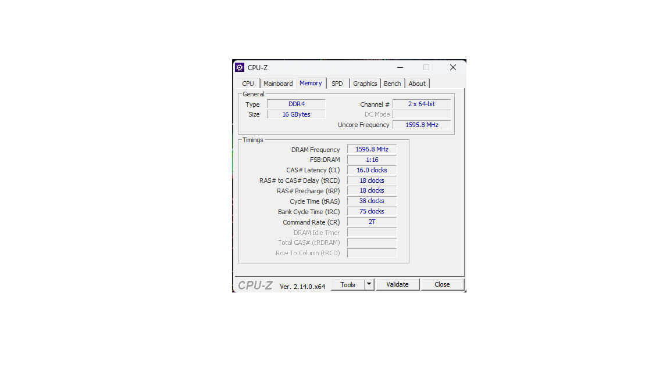Click the Command Rate (CR) label
The width and height of the screenshot is (670, 376).
311,222
